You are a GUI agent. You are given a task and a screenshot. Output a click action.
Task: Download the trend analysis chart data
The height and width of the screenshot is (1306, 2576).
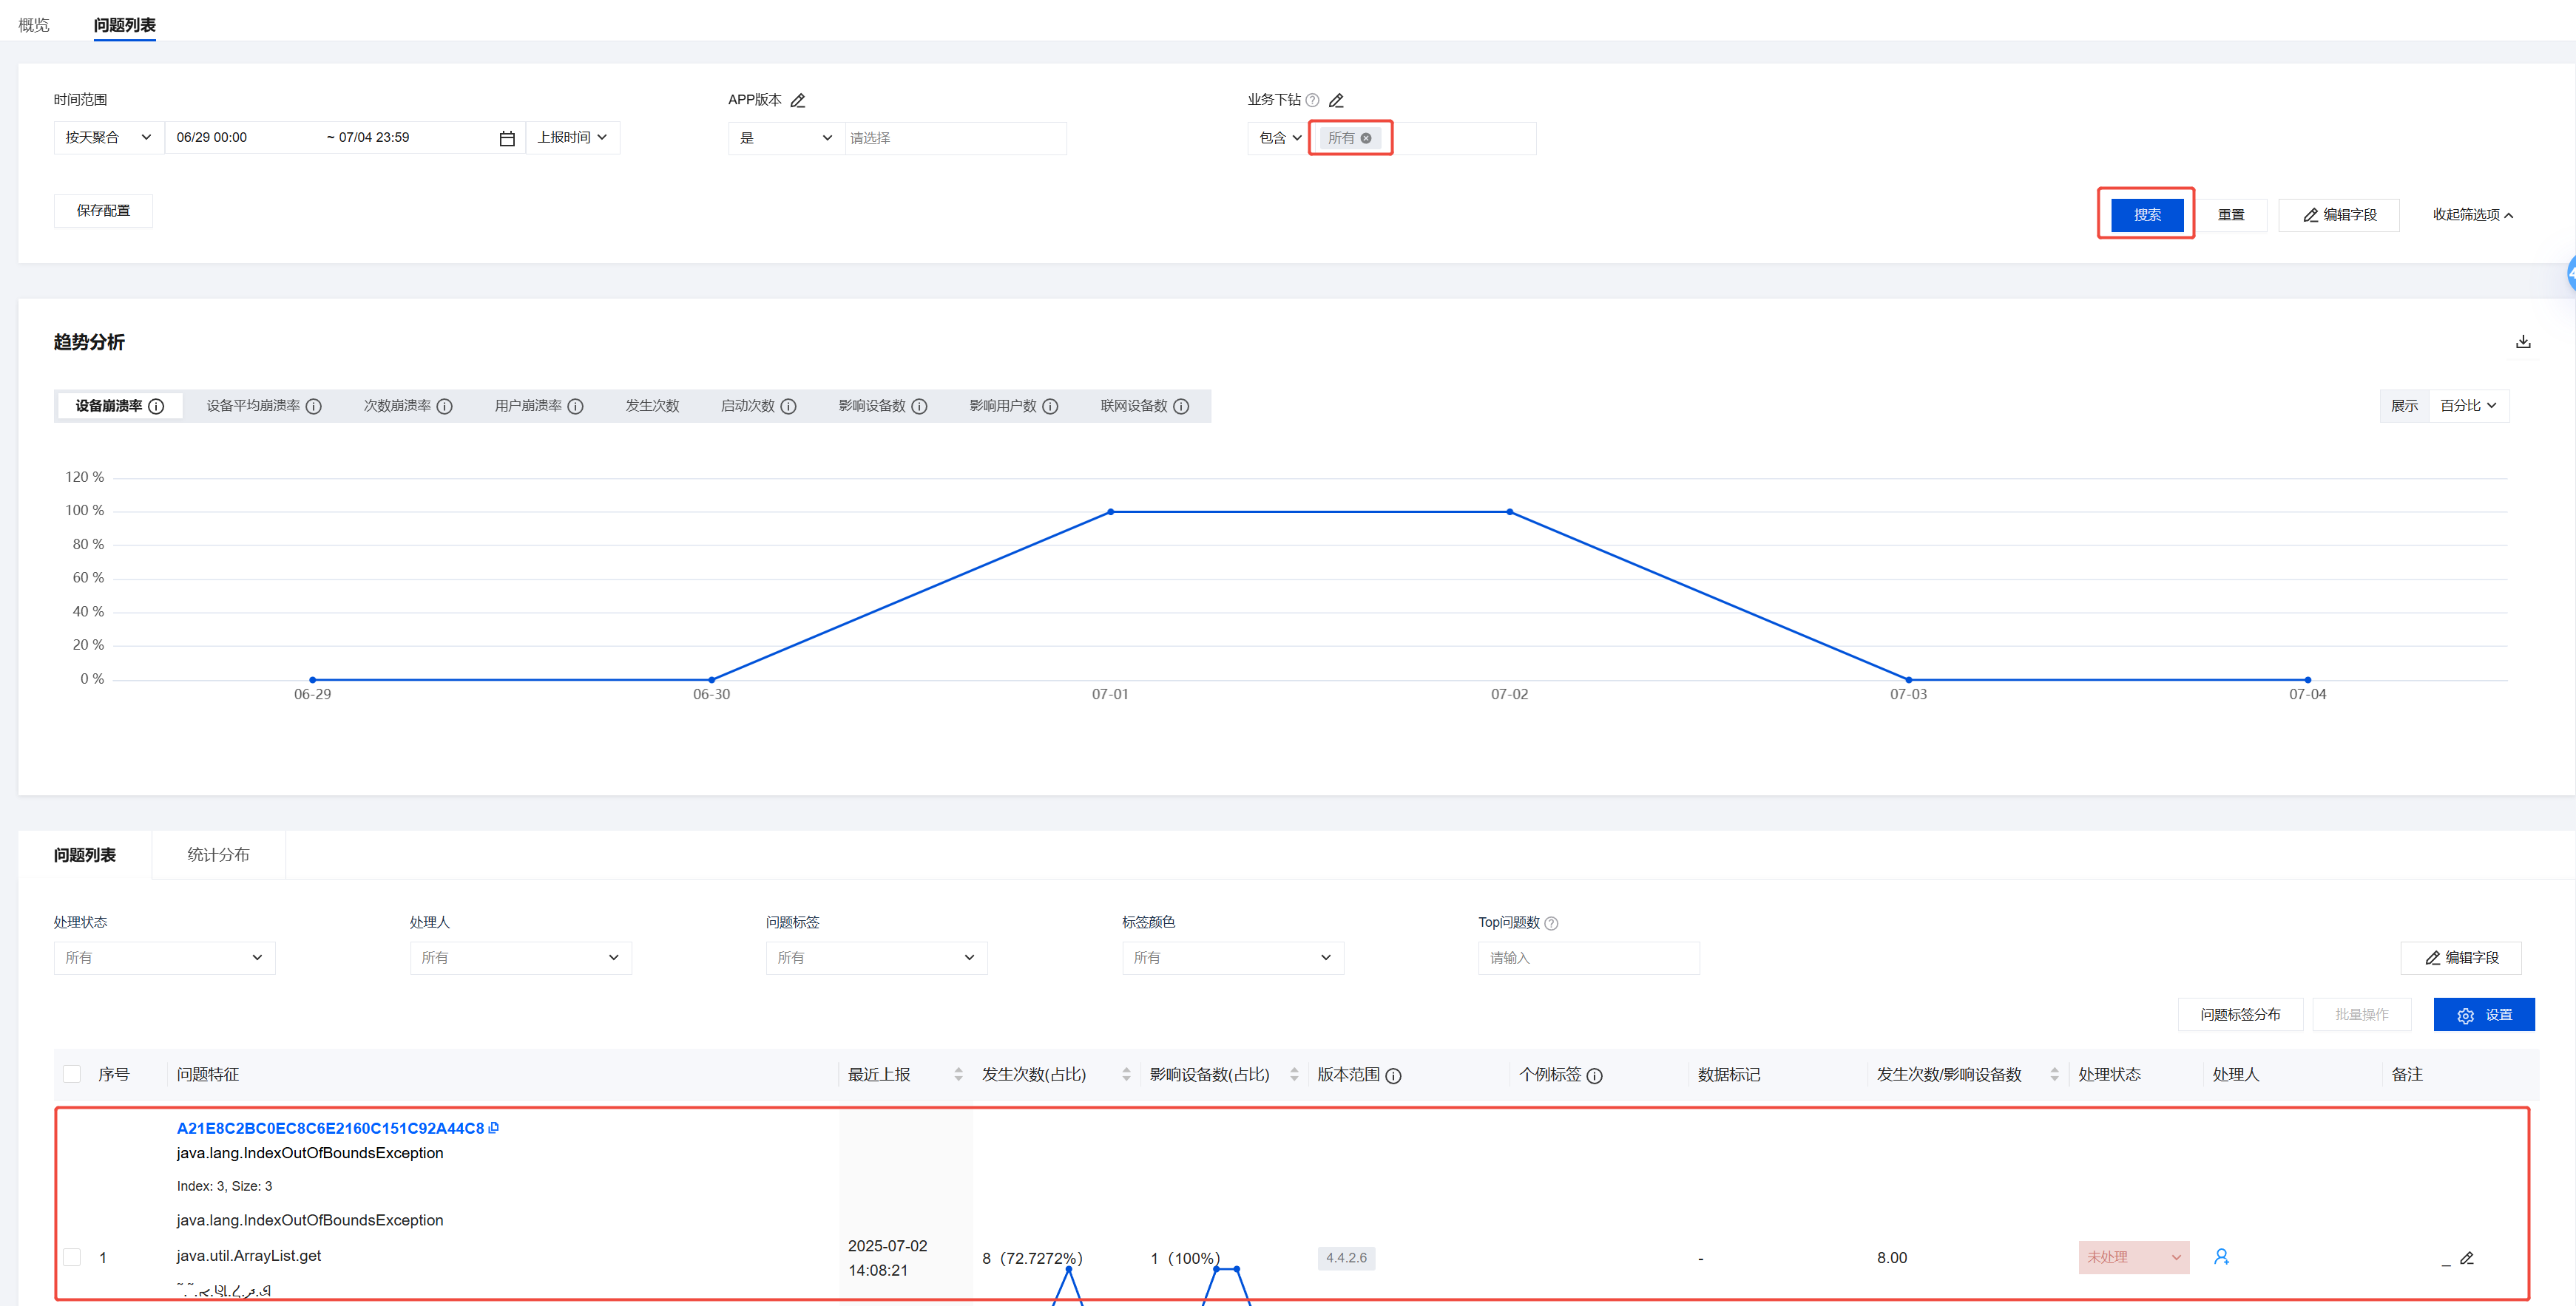[x=2523, y=341]
